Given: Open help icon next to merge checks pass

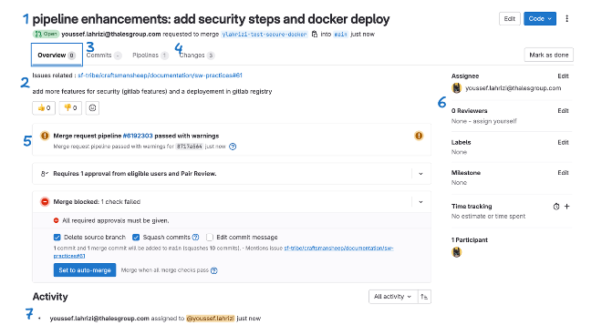Looking at the screenshot, I should 213,270.
